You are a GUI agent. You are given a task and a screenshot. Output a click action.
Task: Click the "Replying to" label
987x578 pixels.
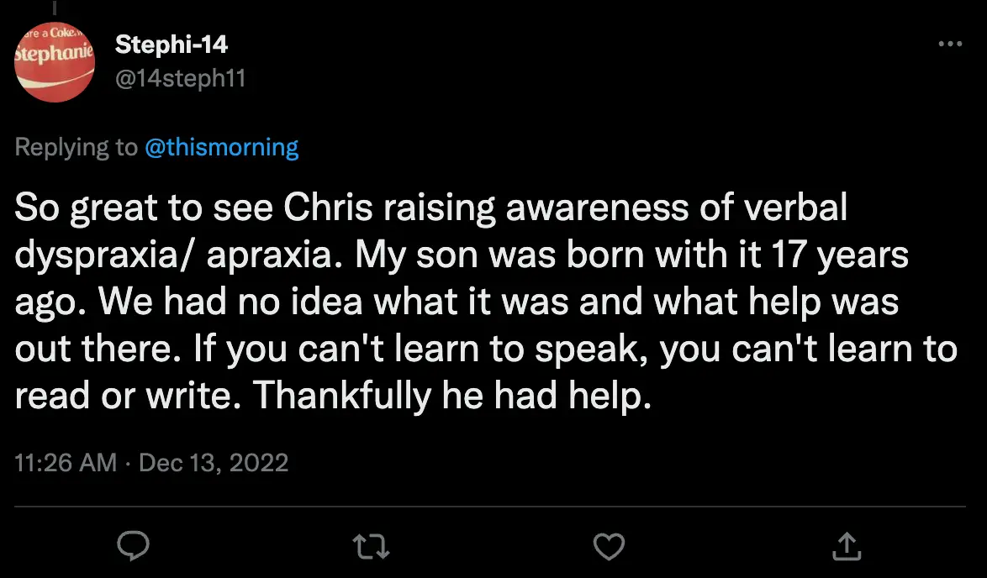76,148
